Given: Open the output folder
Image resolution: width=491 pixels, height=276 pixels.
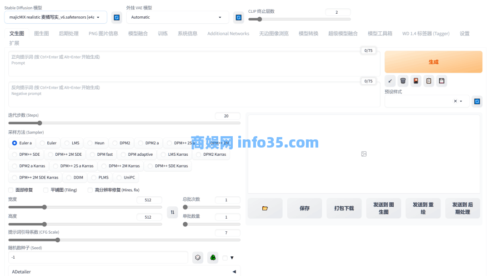Looking at the screenshot, I should (265, 208).
